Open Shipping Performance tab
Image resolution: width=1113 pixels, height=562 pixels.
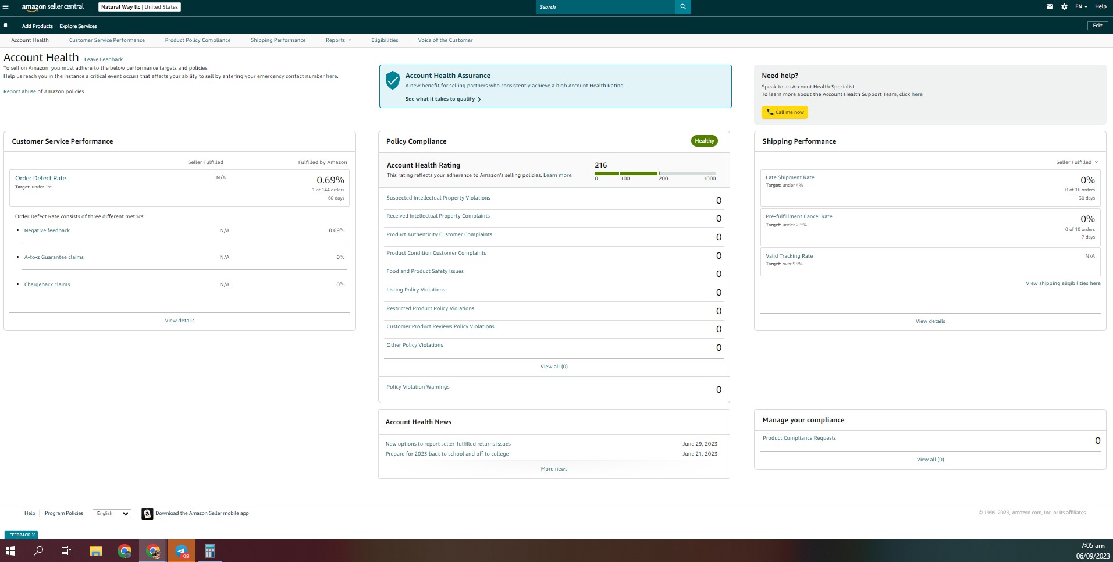tap(278, 40)
